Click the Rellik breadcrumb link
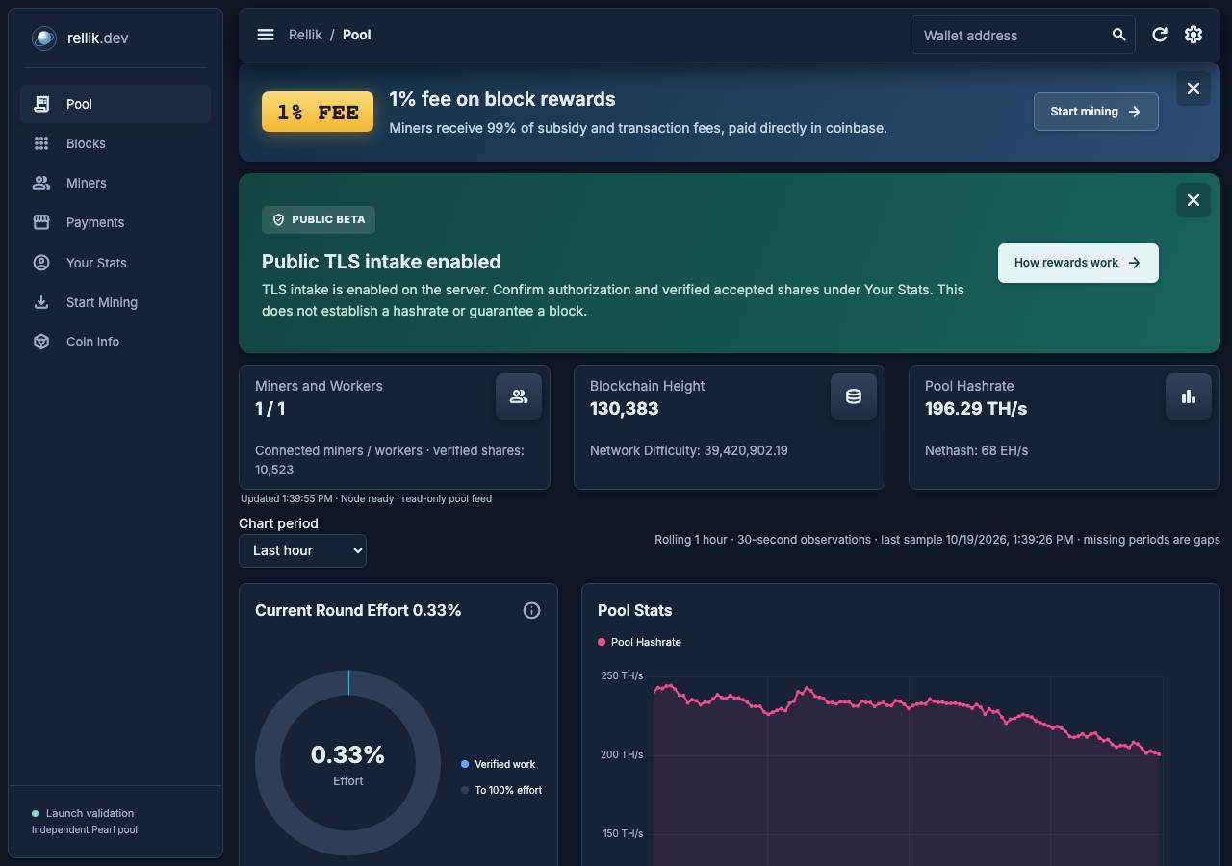The height and width of the screenshot is (866, 1232). click(x=305, y=35)
